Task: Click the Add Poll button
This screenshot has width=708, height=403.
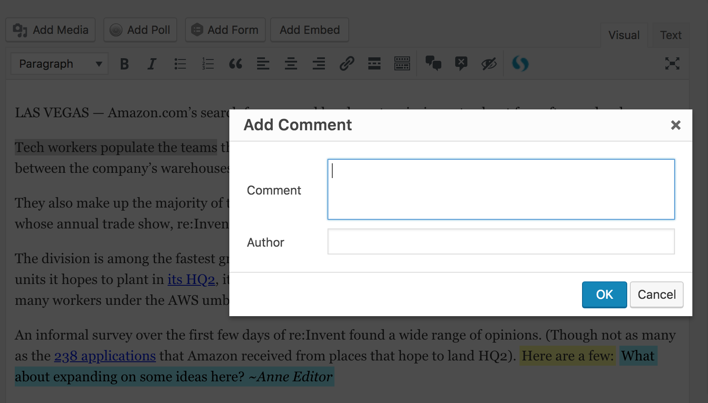Action: tap(140, 30)
